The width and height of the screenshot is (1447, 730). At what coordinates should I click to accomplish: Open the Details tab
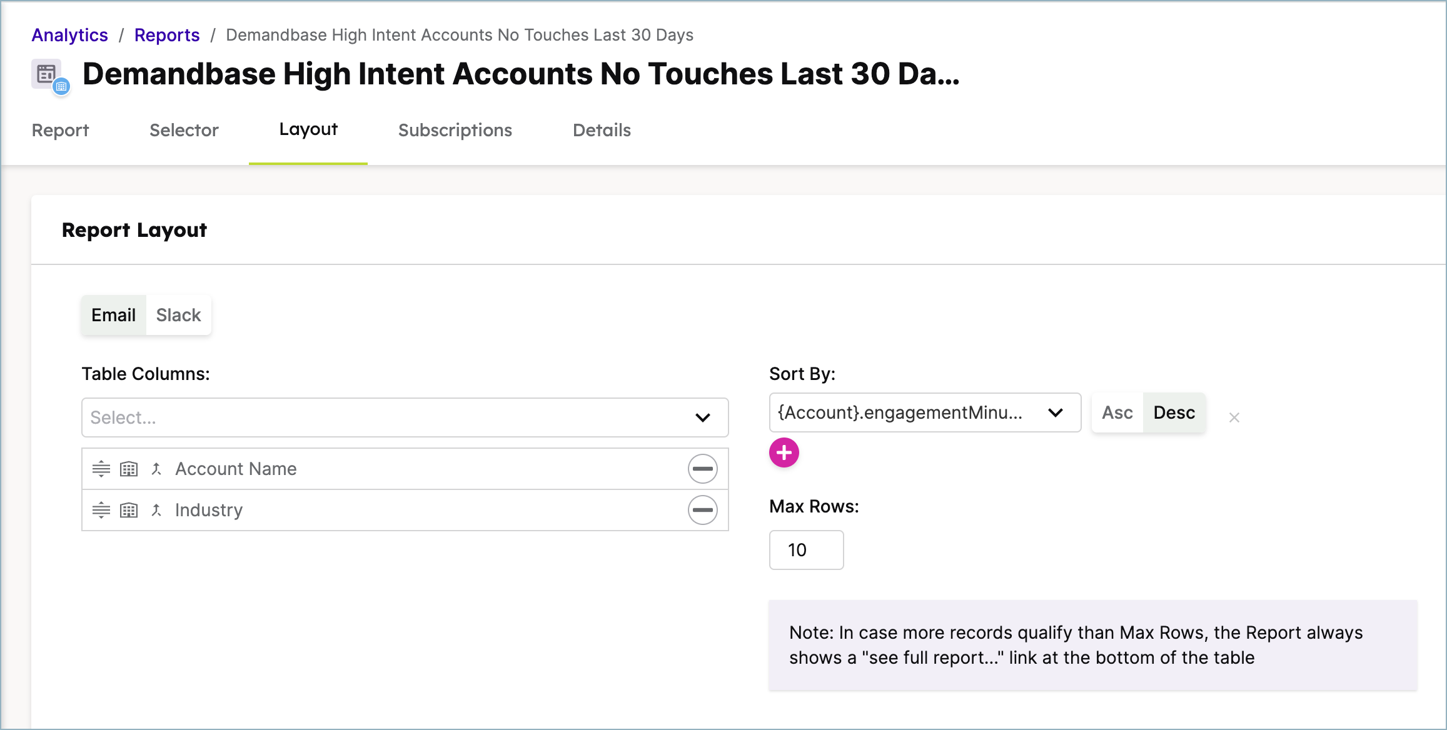pyautogui.click(x=602, y=130)
